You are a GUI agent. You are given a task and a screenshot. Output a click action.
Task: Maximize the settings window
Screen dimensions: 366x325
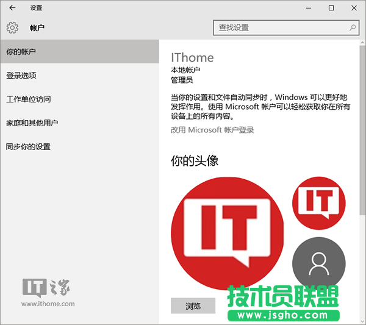(x=331, y=8)
